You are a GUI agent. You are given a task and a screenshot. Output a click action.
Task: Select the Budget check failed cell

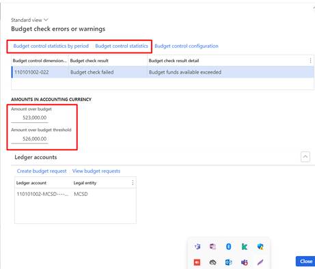(108, 72)
